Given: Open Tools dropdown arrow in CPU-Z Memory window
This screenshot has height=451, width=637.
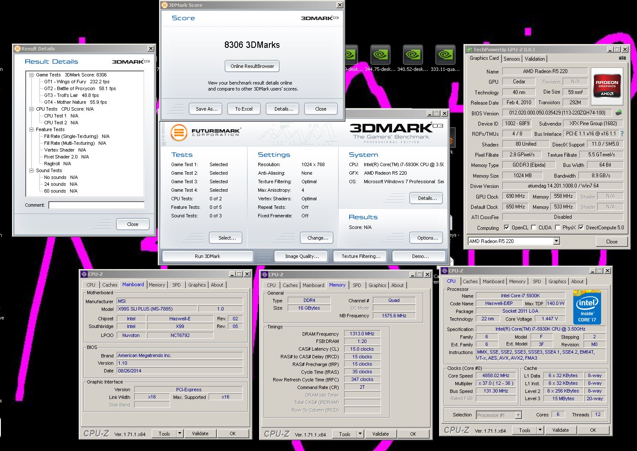Looking at the screenshot, I should [360, 434].
